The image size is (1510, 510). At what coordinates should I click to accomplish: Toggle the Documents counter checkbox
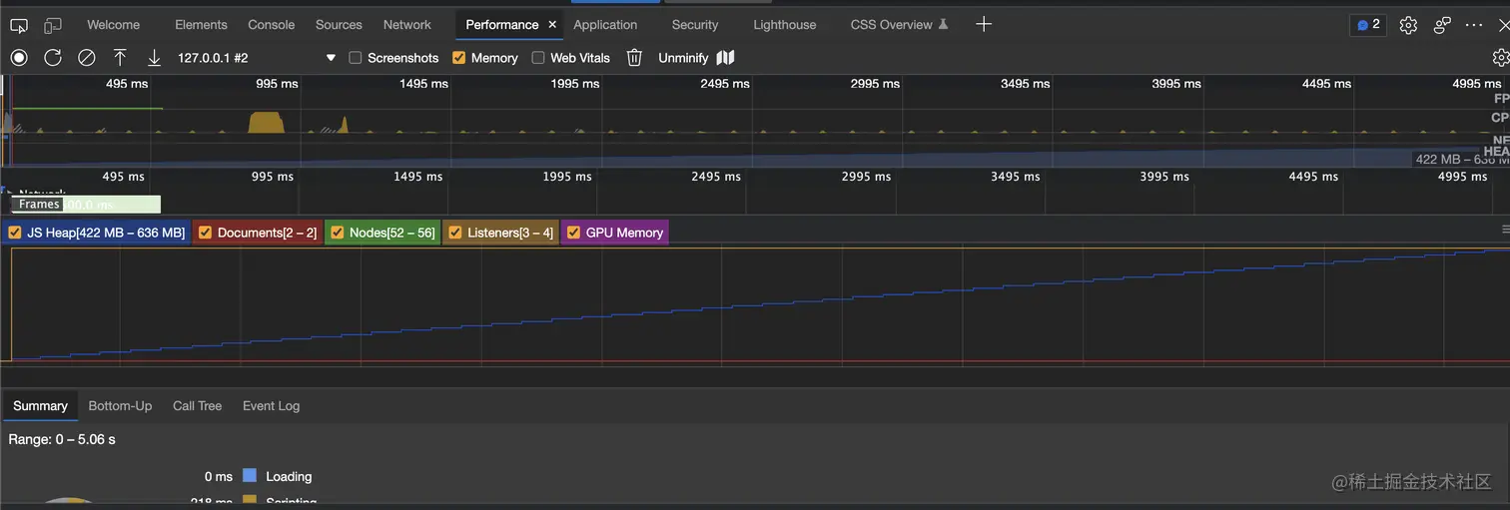tap(205, 233)
